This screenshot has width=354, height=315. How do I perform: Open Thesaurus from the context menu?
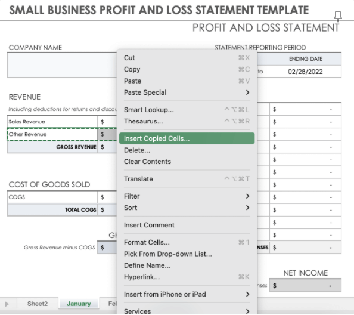tap(187, 121)
